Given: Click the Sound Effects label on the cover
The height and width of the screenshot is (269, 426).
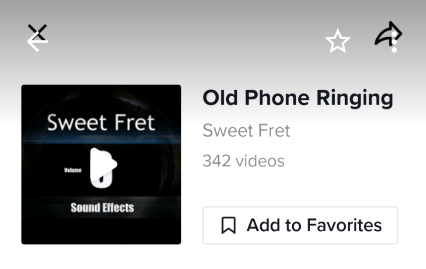Looking at the screenshot, I should point(102,207).
